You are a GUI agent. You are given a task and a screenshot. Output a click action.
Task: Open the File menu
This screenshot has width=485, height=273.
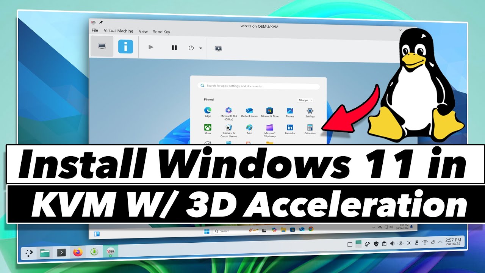(95, 30)
